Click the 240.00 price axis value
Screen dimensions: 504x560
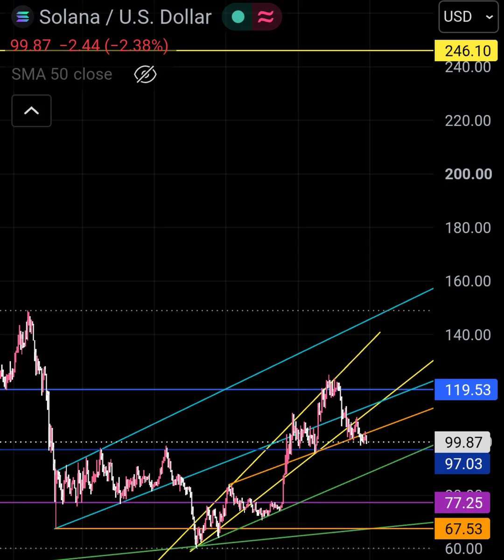tap(468, 68)
